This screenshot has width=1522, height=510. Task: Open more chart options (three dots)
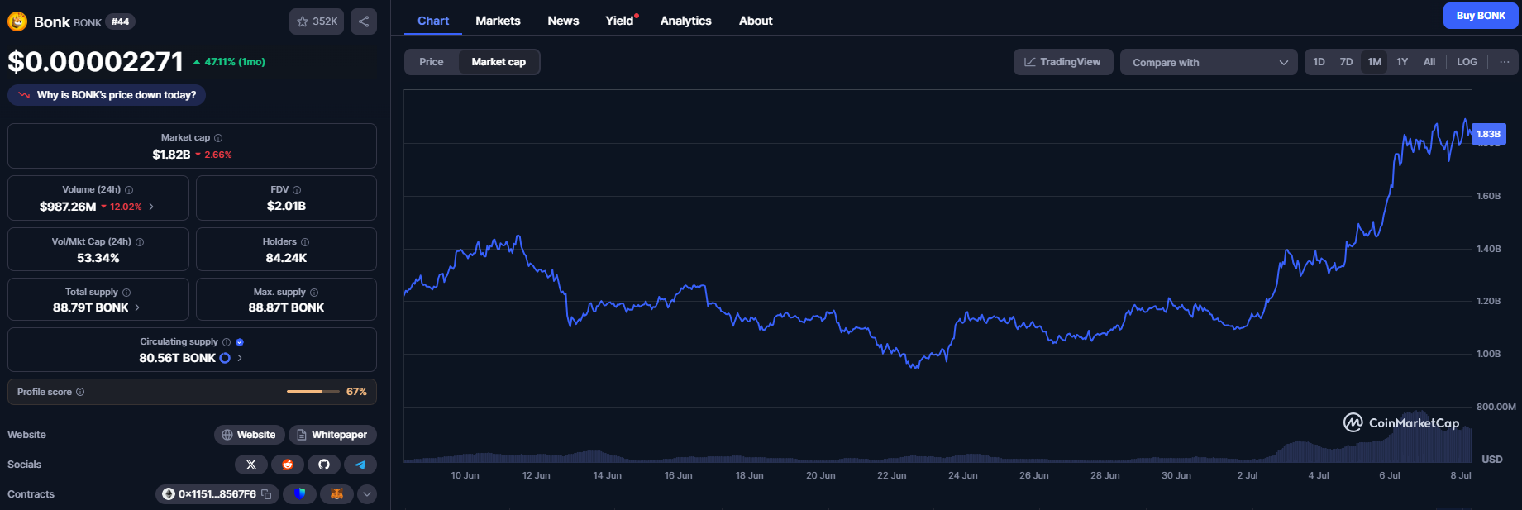tap(1504, 62)
